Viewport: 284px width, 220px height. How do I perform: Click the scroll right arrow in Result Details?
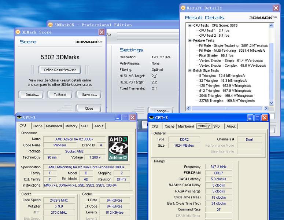coord(266,109)
